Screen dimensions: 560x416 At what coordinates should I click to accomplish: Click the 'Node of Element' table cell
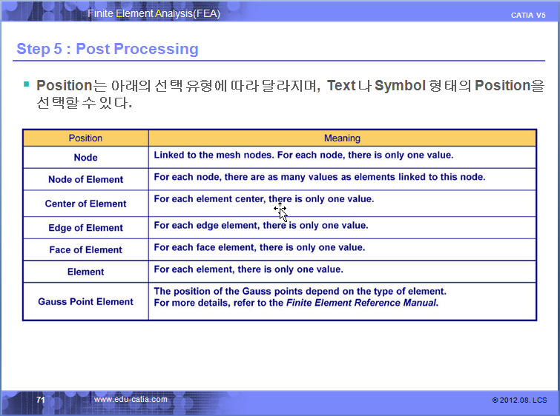(x=85, y=179)
